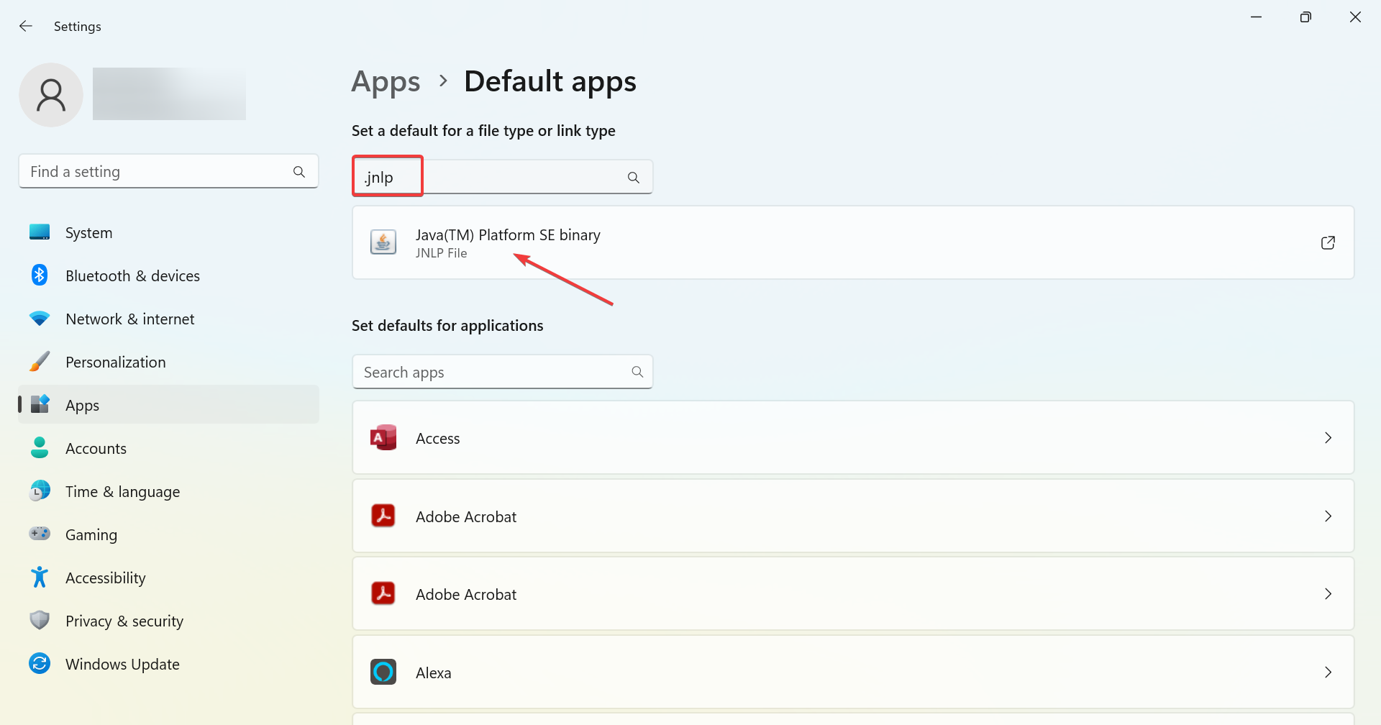
Task: Expand the Alexa defaults chevron
Action: [x=1328, y=672]
